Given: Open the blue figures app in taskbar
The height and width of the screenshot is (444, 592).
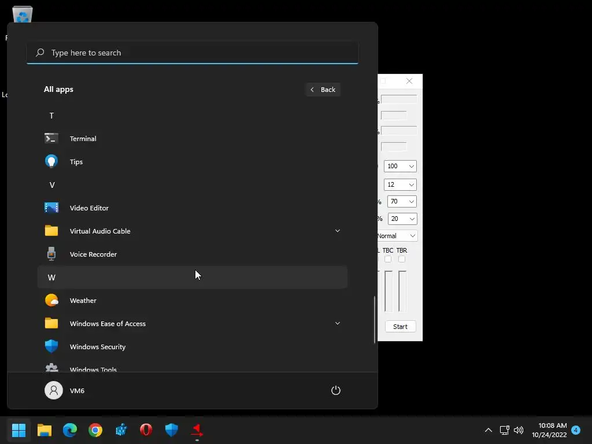Looking at the screenshot, I should coord(121,430).
